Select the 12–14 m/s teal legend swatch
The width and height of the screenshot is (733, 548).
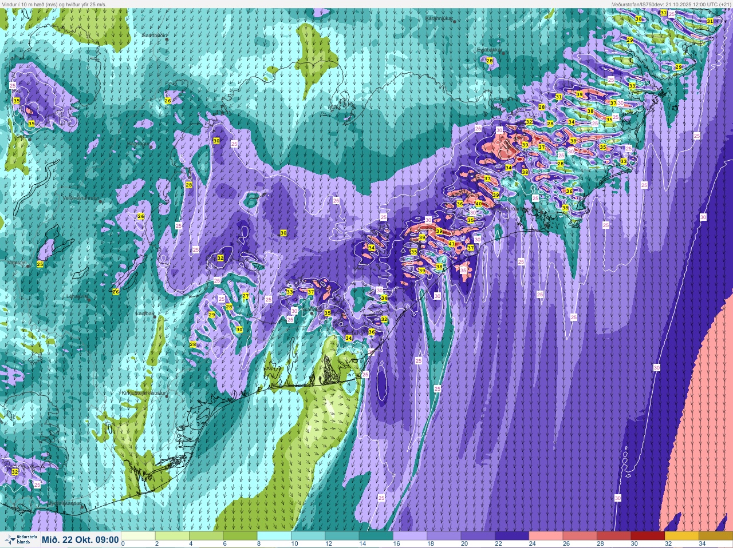point(342,536)
